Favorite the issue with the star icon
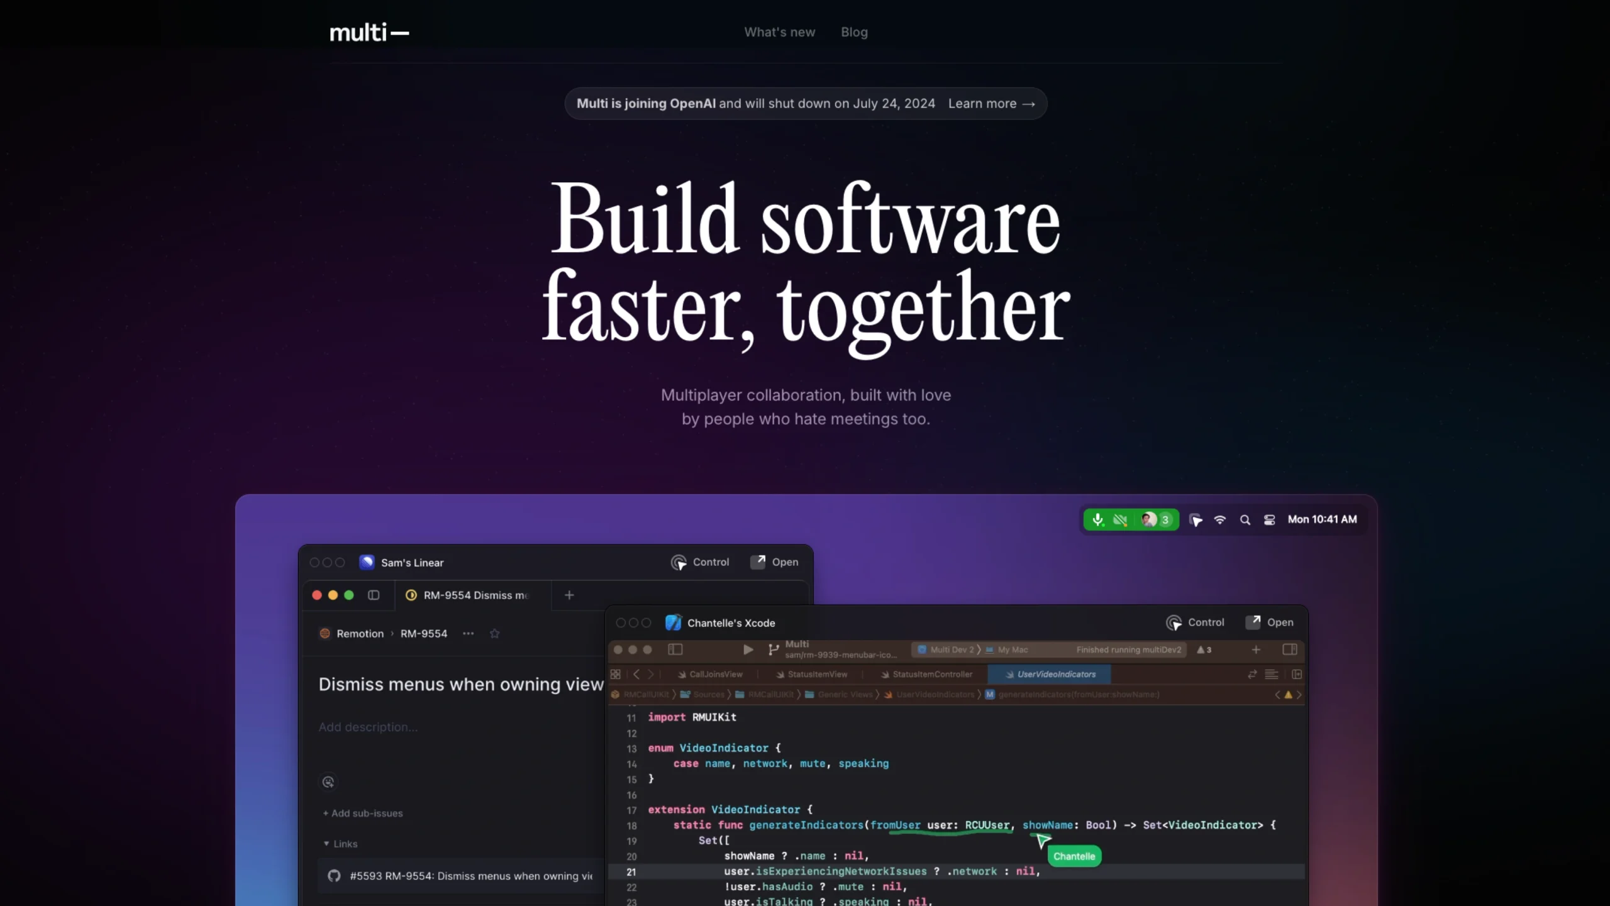The height and width of the screenshot is (906, 1610). [495, 634]
